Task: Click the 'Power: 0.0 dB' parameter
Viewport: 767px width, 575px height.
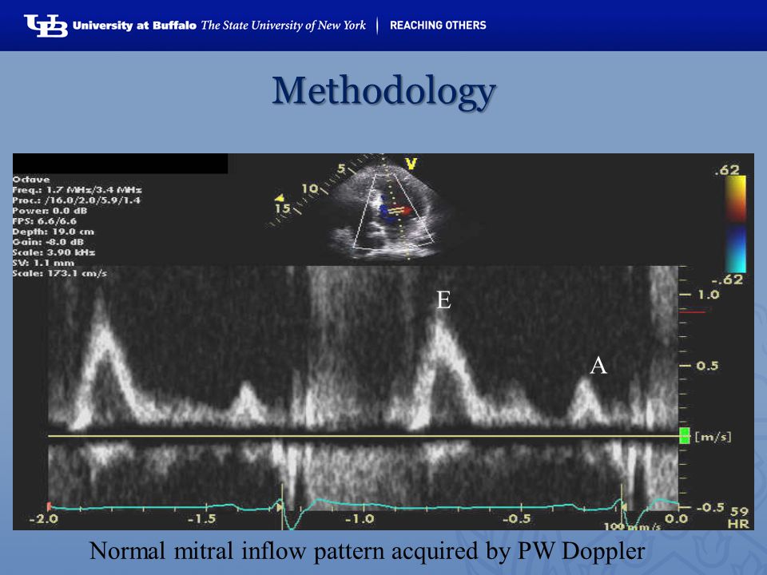Action: (50, 211)
